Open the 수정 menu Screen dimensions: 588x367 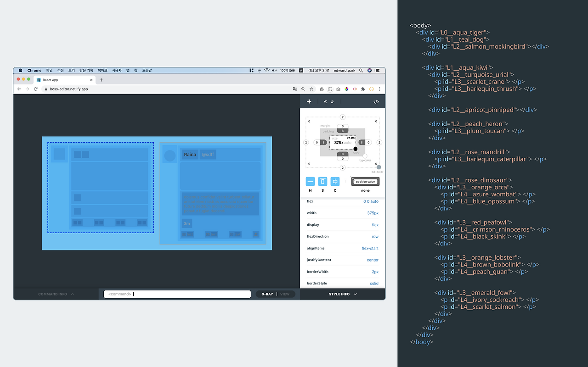[61, 71]
